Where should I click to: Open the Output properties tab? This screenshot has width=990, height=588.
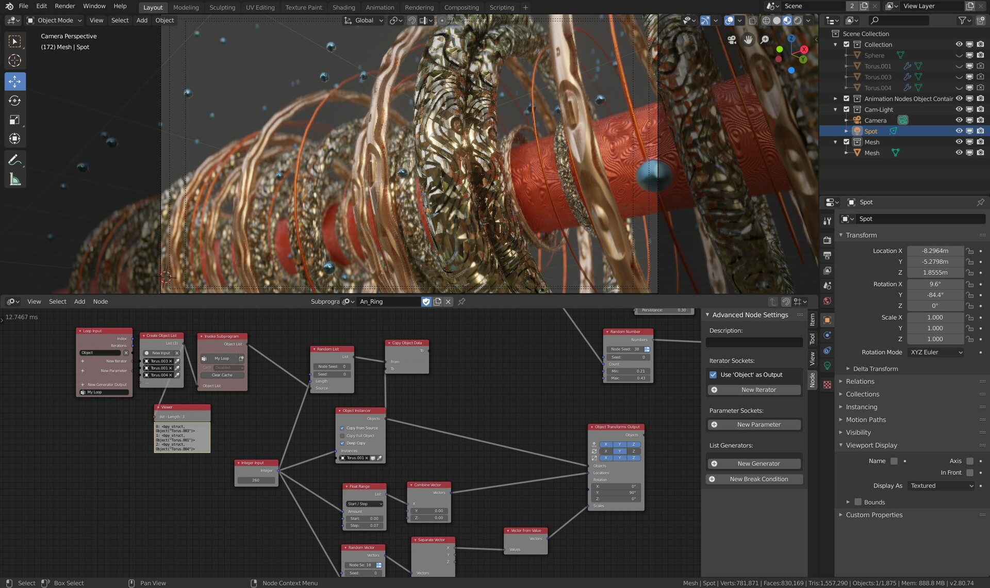[x=827, y=255]
